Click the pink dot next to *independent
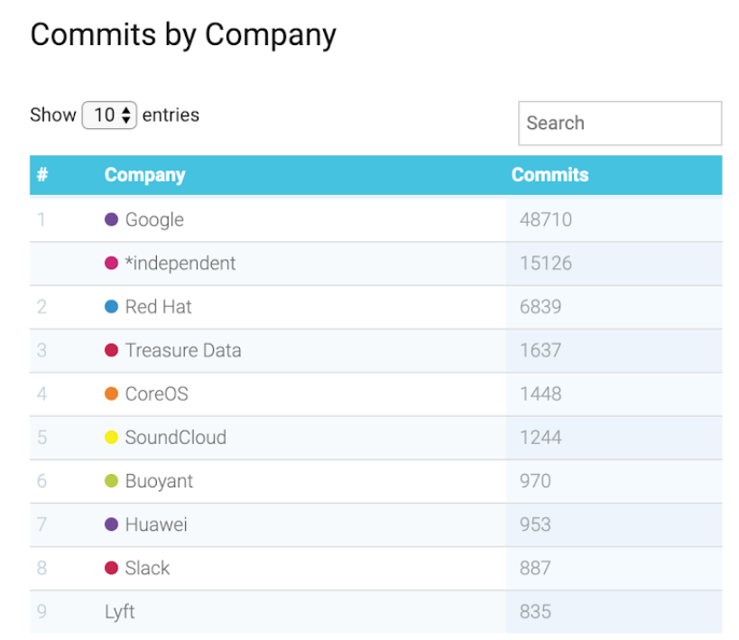The image size is (739, 640). pyautogui.click(x=112, y=263)
